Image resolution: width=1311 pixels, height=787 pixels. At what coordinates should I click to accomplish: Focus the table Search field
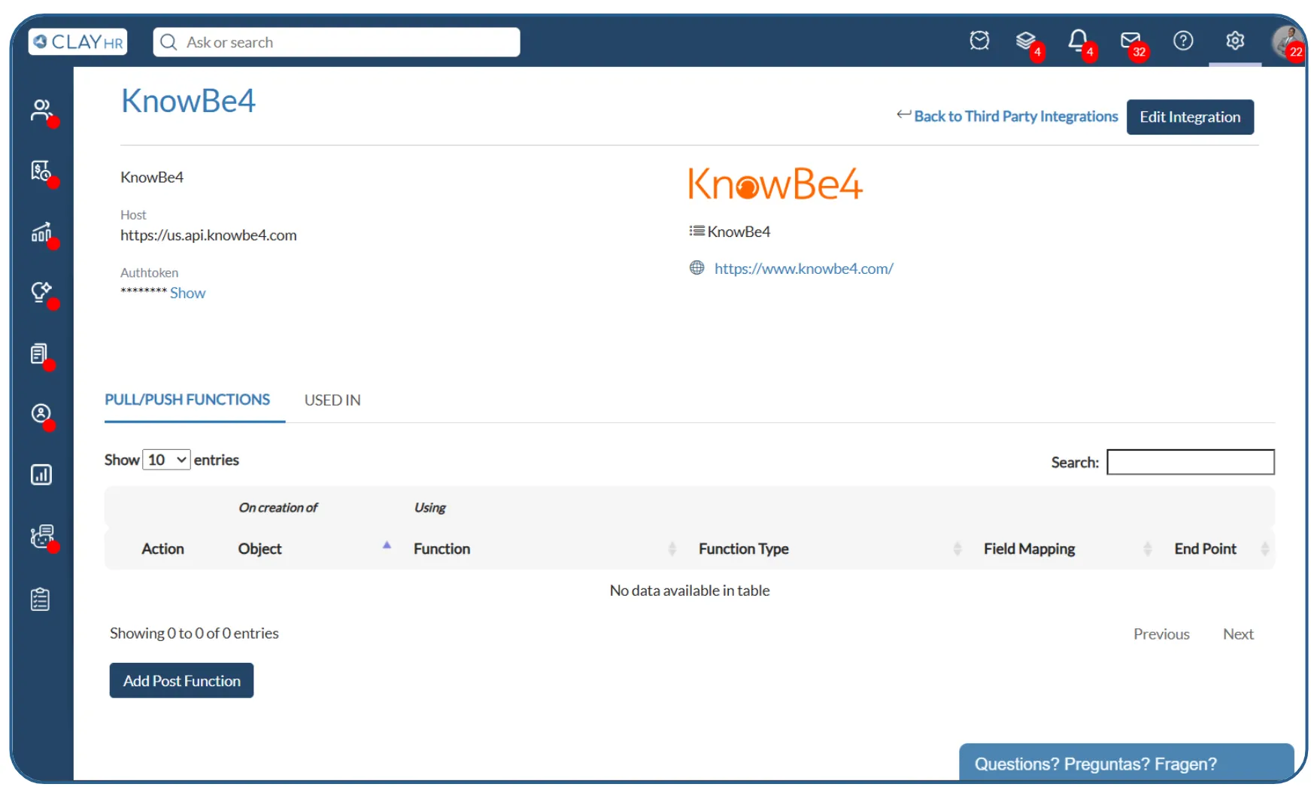point(1191,462)
